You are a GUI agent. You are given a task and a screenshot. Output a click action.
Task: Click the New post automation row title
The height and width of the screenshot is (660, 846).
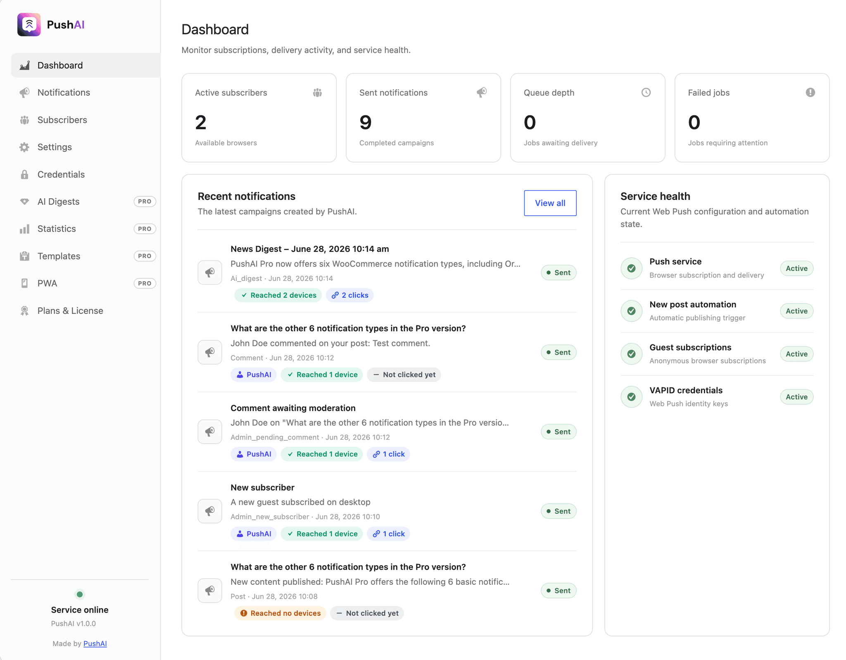[x=693, y=304]
